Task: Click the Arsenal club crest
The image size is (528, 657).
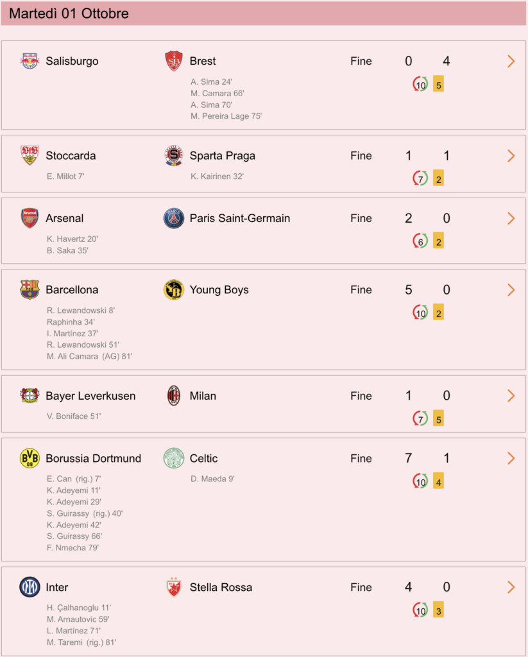Action: [30, 218]
